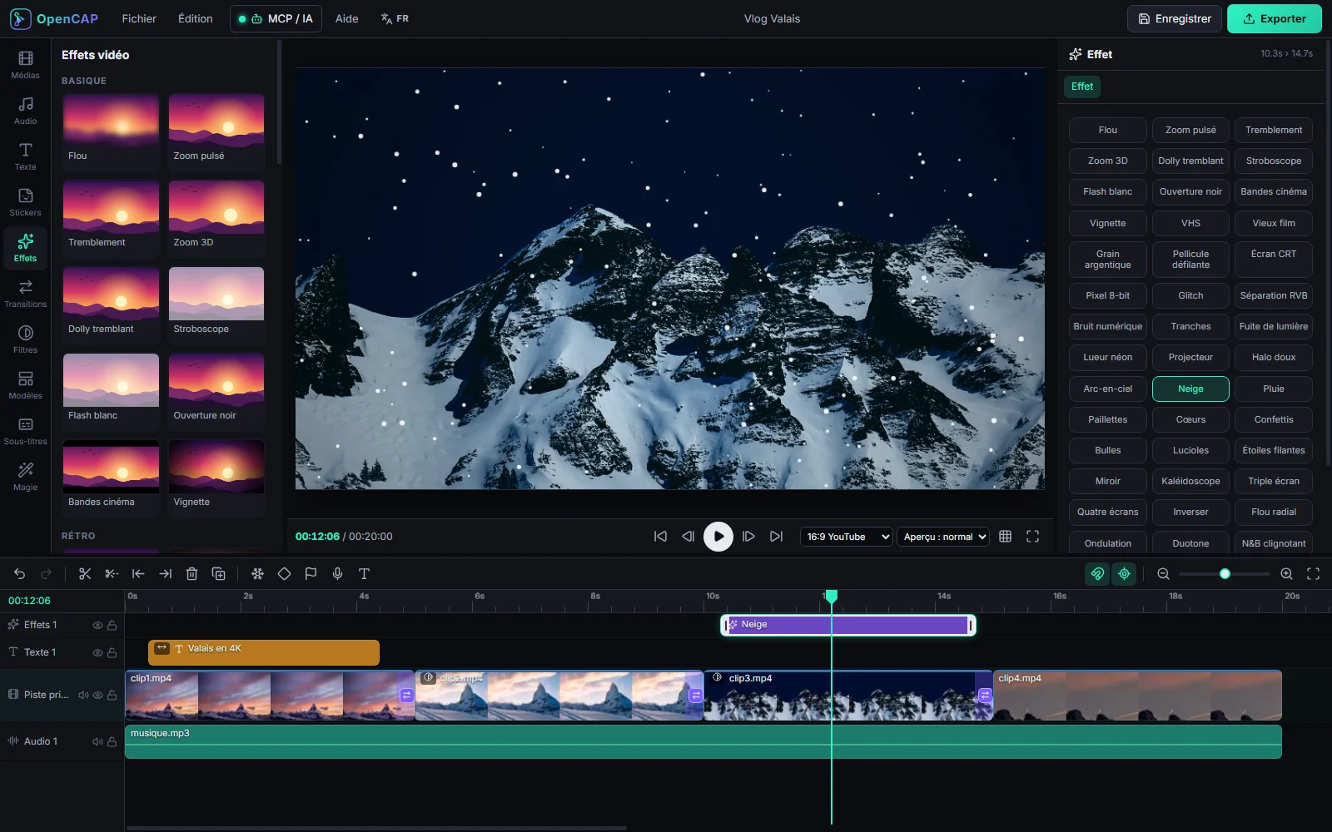Adjust the timeline zoom slider

(x=1225, y=573)
